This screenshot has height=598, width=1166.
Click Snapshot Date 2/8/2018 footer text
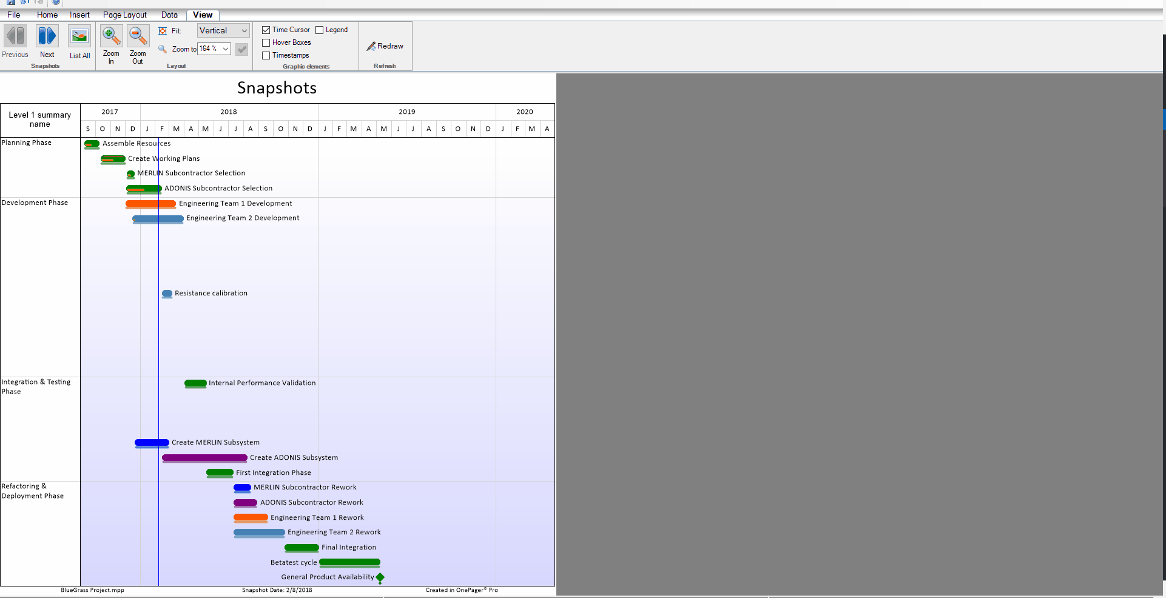pos(277,590)
